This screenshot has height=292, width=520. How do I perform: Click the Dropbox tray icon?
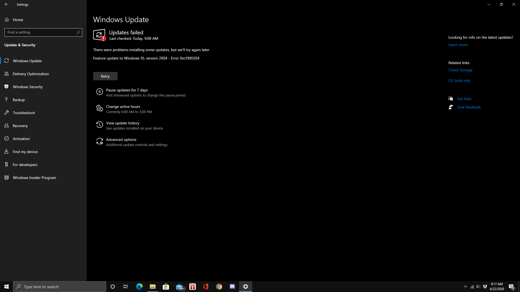(x=485, y=287)
